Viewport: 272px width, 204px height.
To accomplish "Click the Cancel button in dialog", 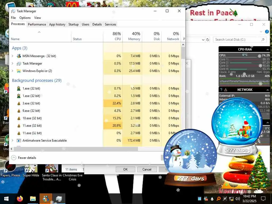I will [x=147, y=169].
